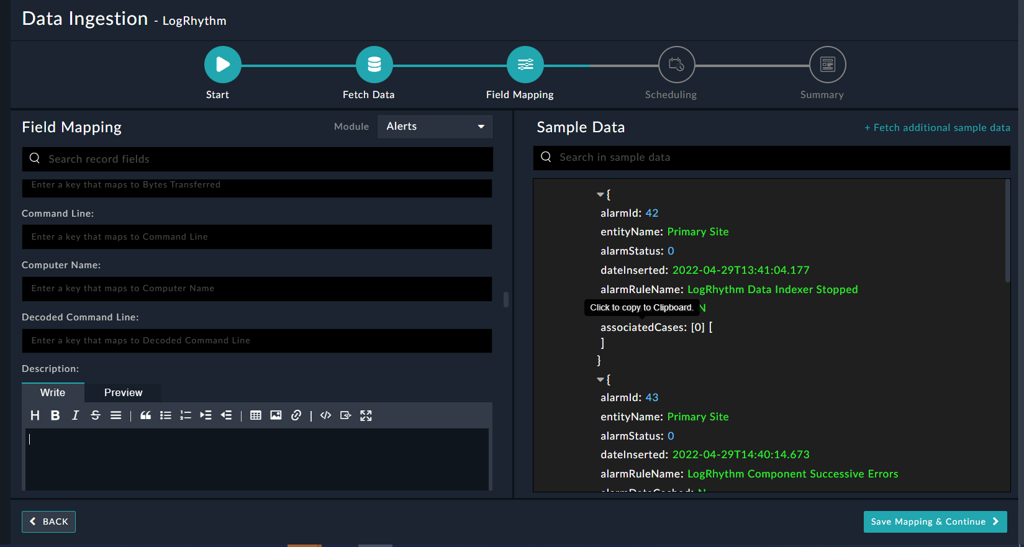Click Fetch additional sample data link
Image resolution: width=1024 pixels, height=547 pixels.
(x=937, y=127)
